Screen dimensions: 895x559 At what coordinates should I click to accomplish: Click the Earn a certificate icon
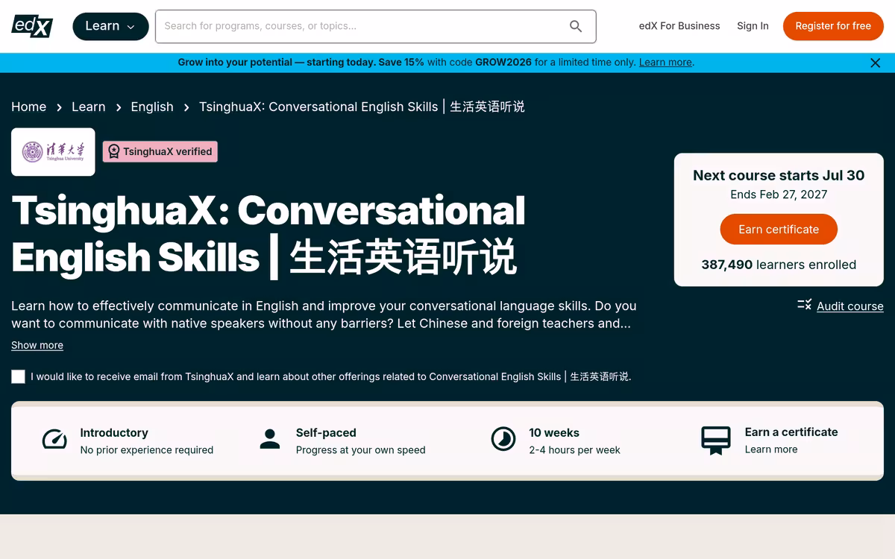[x=716, y=440]
